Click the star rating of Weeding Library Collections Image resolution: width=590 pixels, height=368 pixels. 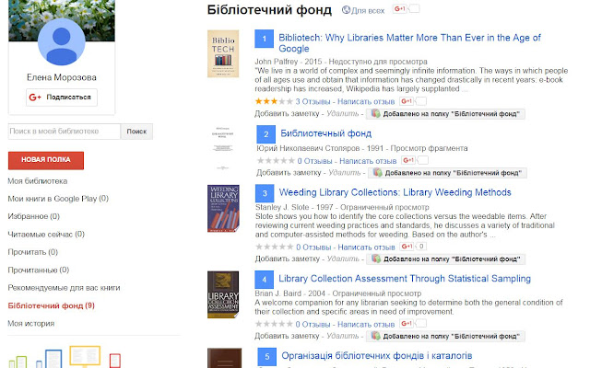pos(275,247)
